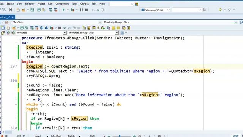Click the blue circular target icon in CnPack toolbar

(x=41, y=28)
